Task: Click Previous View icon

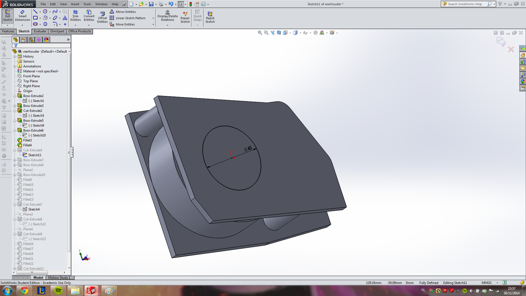Action: pos(273,33)
